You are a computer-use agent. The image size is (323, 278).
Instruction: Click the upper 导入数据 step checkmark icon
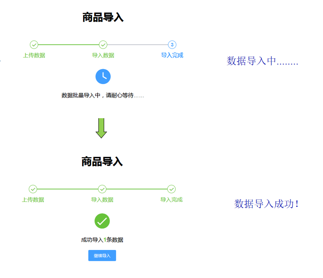103,44
